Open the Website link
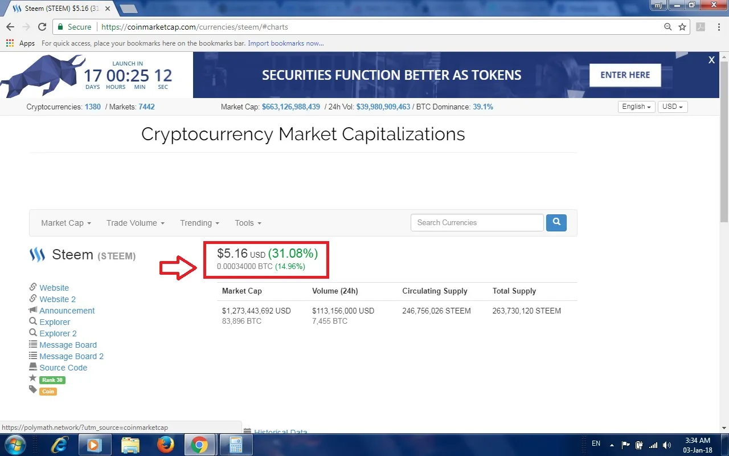 54,288
